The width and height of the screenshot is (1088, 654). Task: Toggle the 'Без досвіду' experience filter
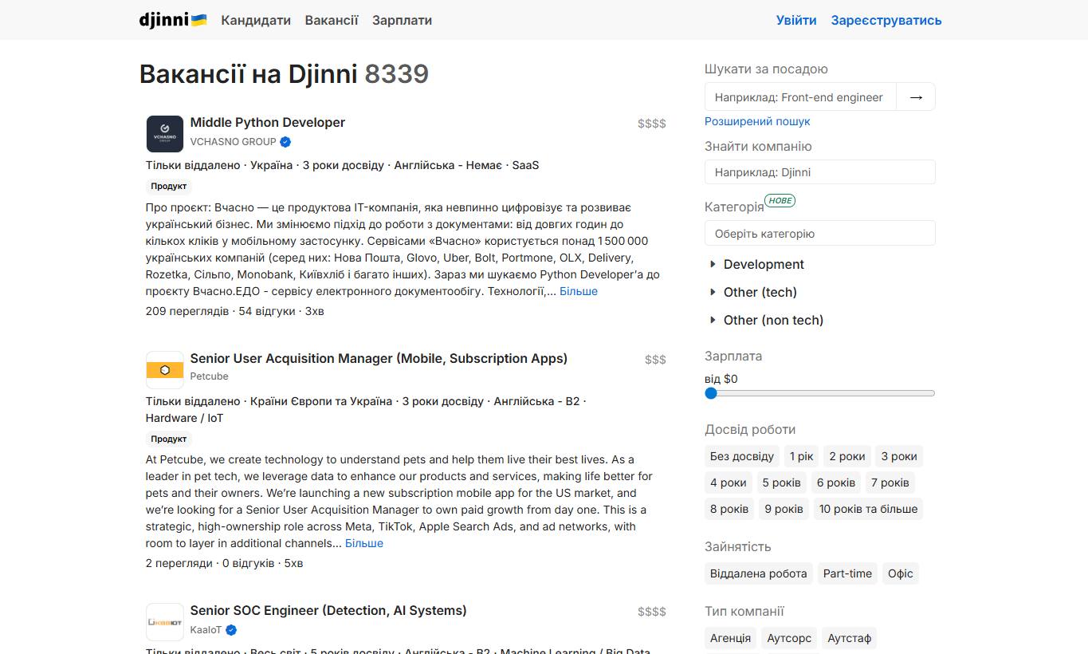[742, 456]
